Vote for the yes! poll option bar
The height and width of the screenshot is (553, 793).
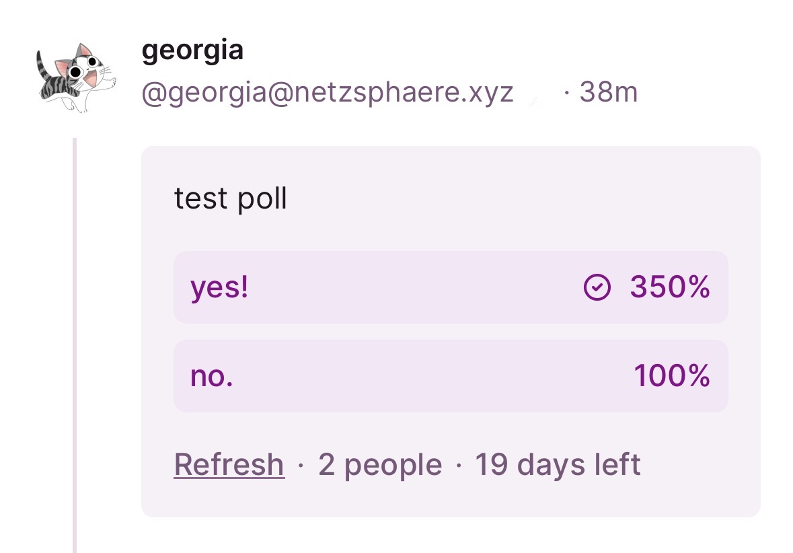(404, 288)
